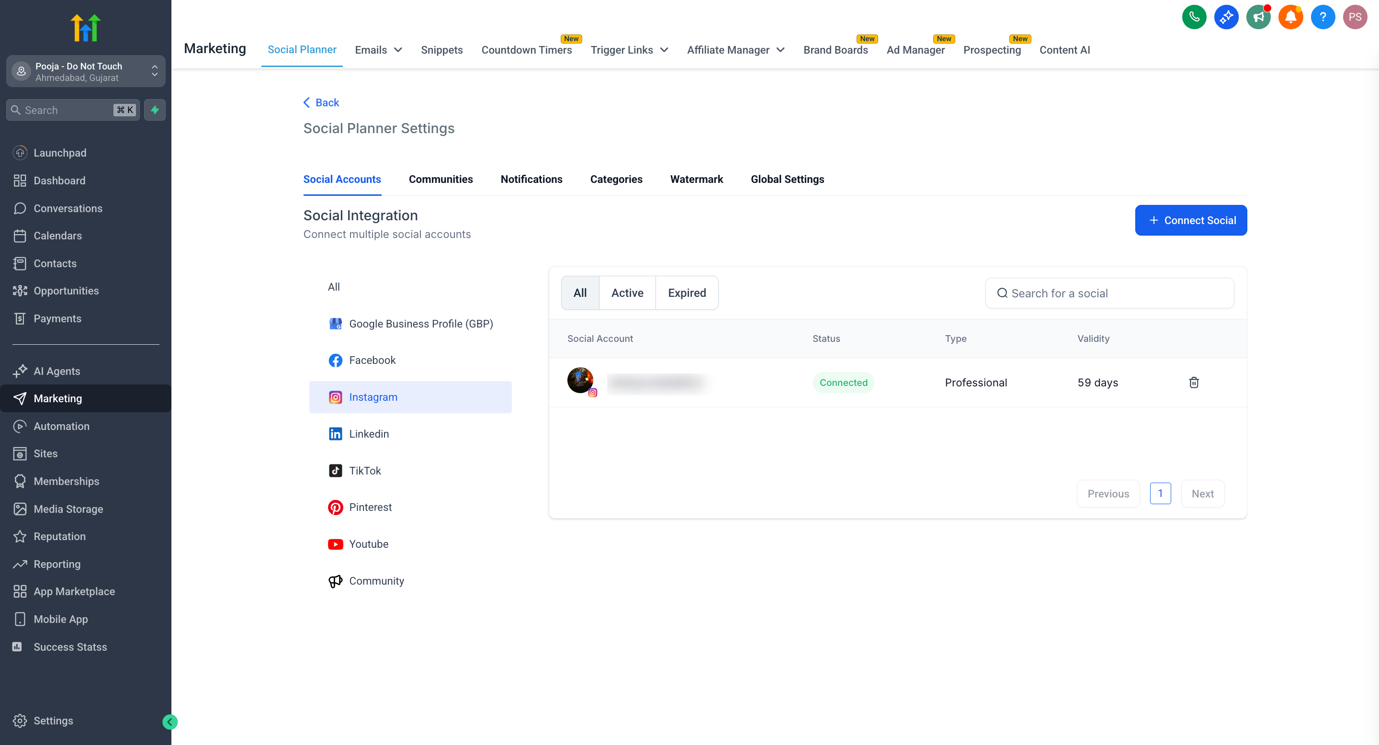The image size is (1379, 745).
Task: Click the green phone dialer icon
Action: tap(1193, 17)
